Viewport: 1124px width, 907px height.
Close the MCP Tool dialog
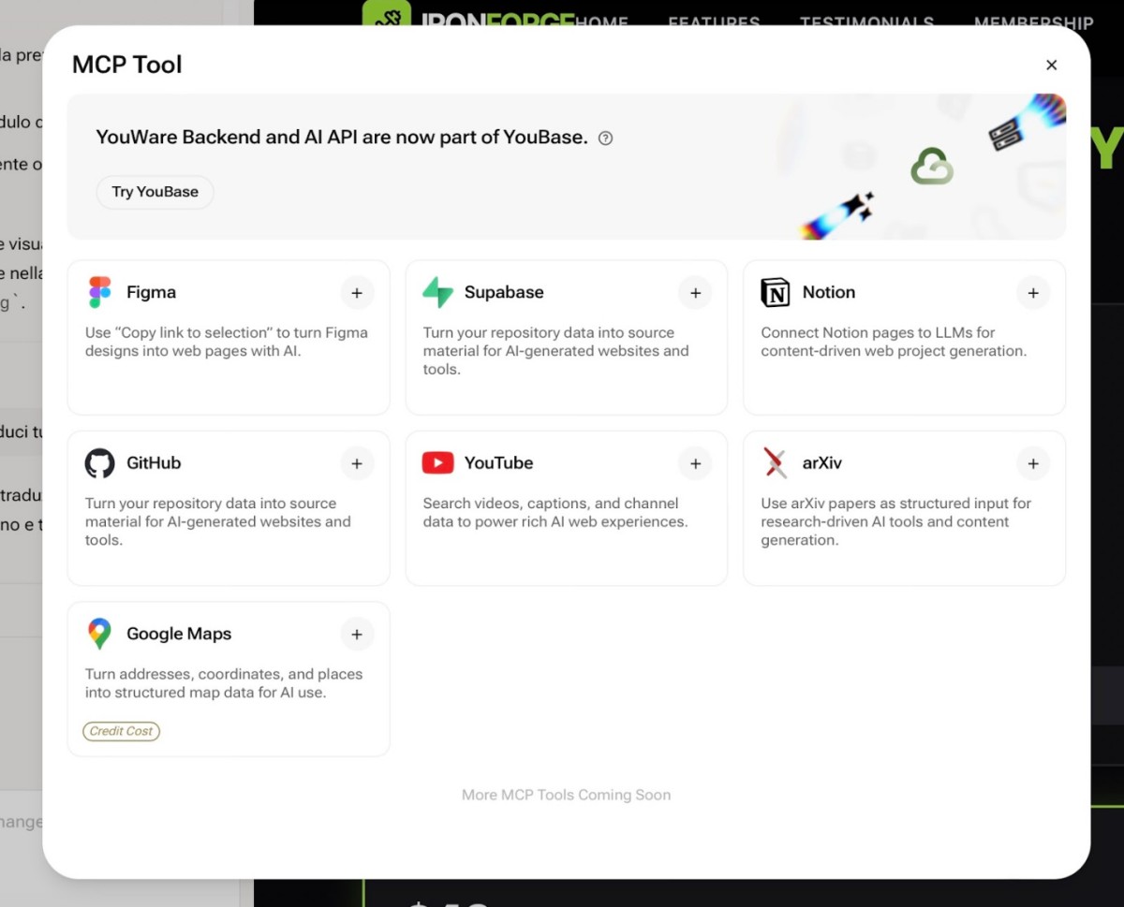[x=1051, y=65]
